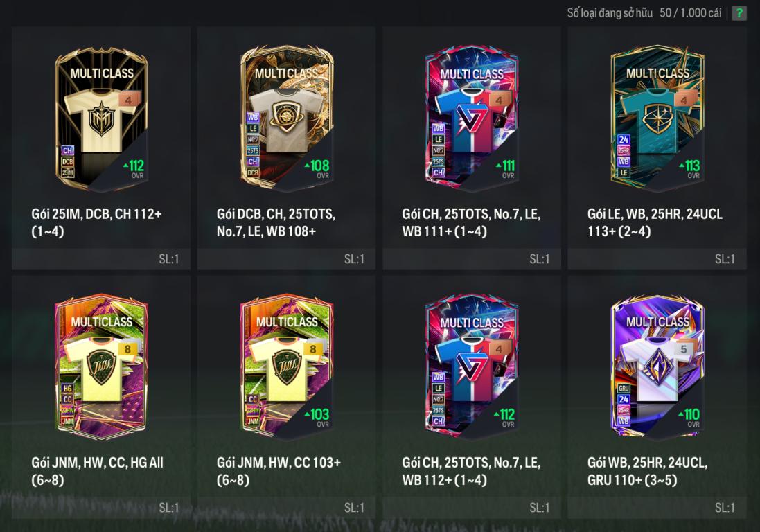Click the GRU class badge on purple pack
760x532 pixels.
tap(624, 388)
